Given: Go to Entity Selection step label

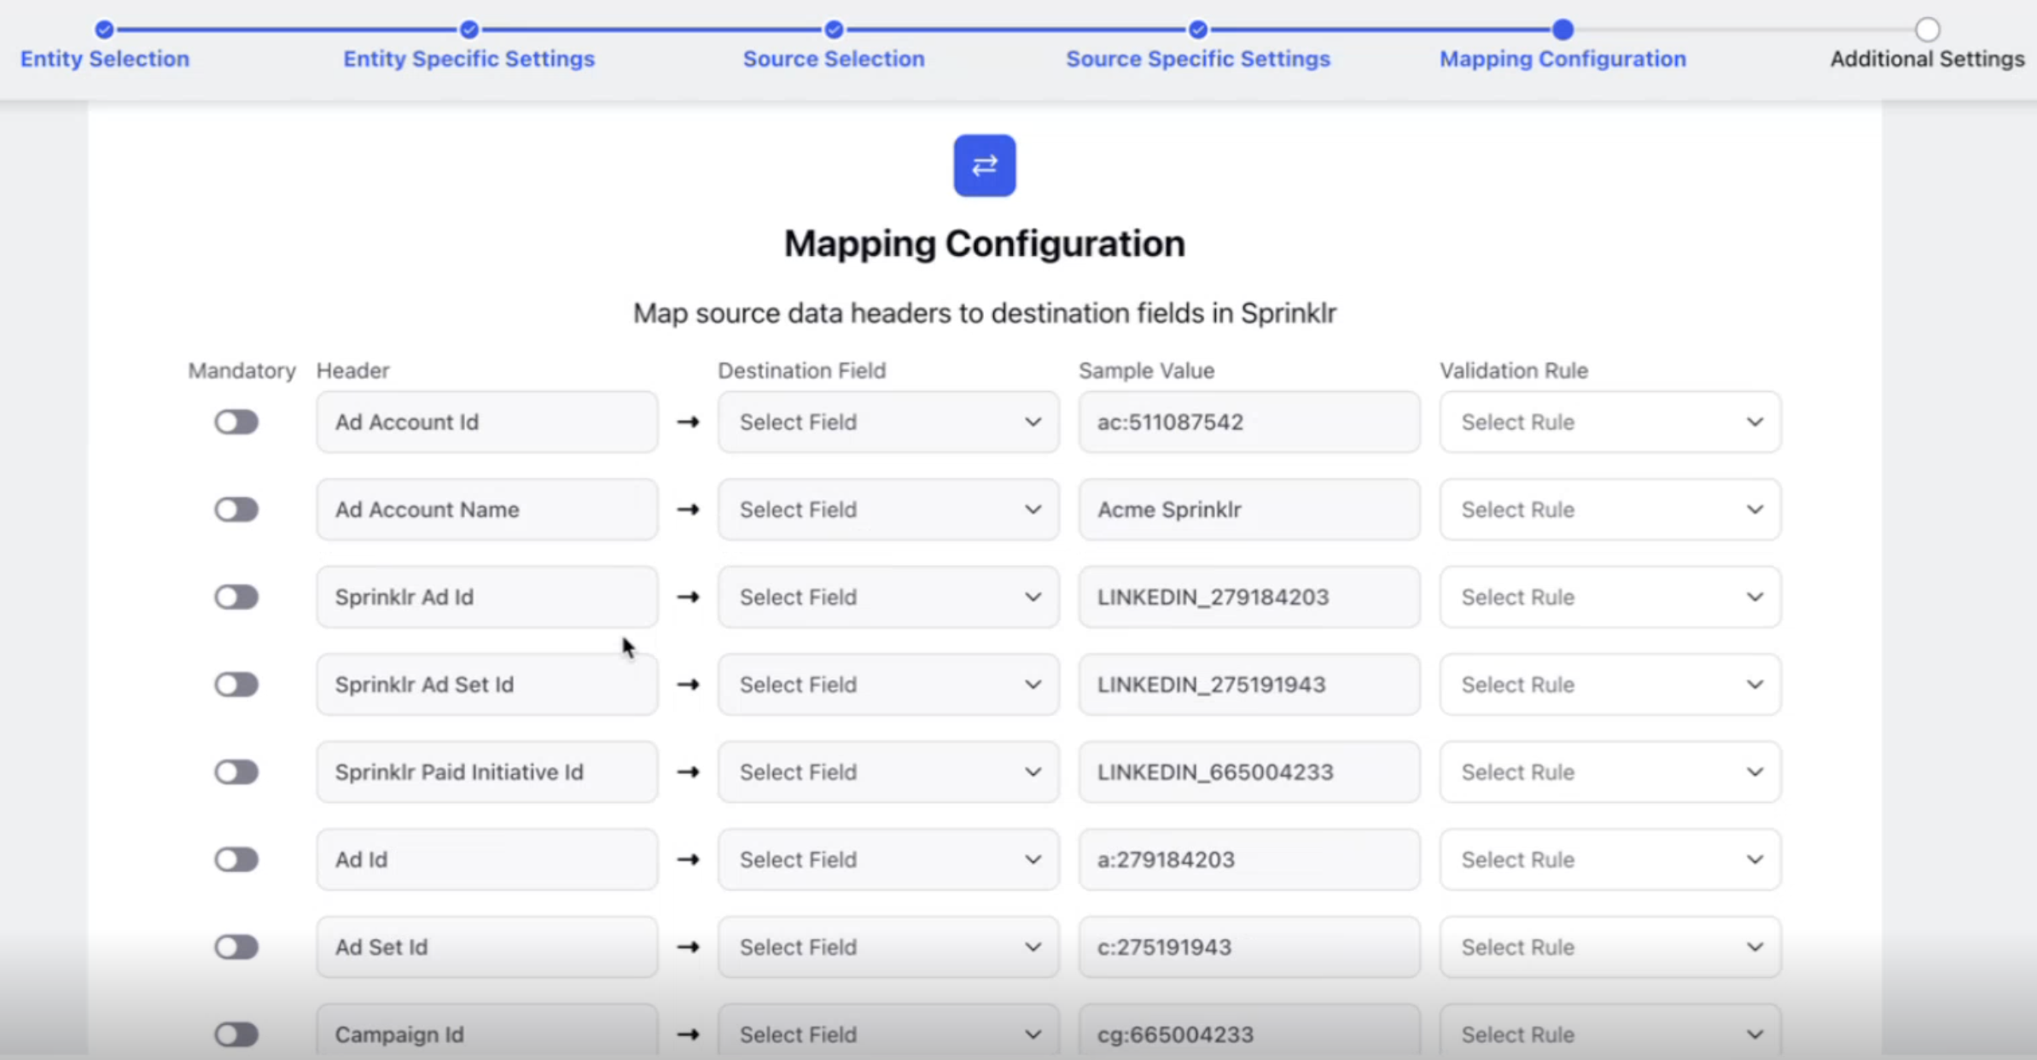Looking at the screenshot, I should [x=105, y=59].
